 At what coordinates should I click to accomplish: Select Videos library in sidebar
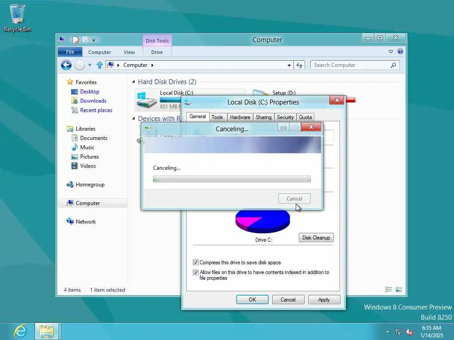(x=88, y=166)
